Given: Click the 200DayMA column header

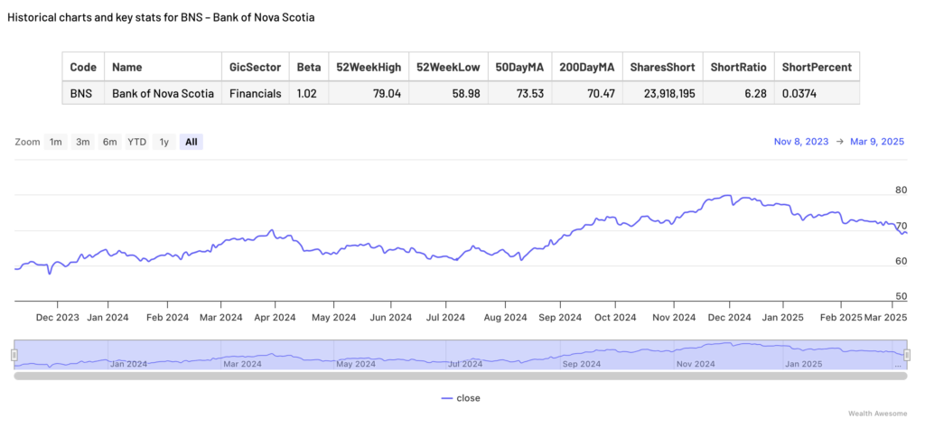Looking at the screenshot, I should coord(587,67).
